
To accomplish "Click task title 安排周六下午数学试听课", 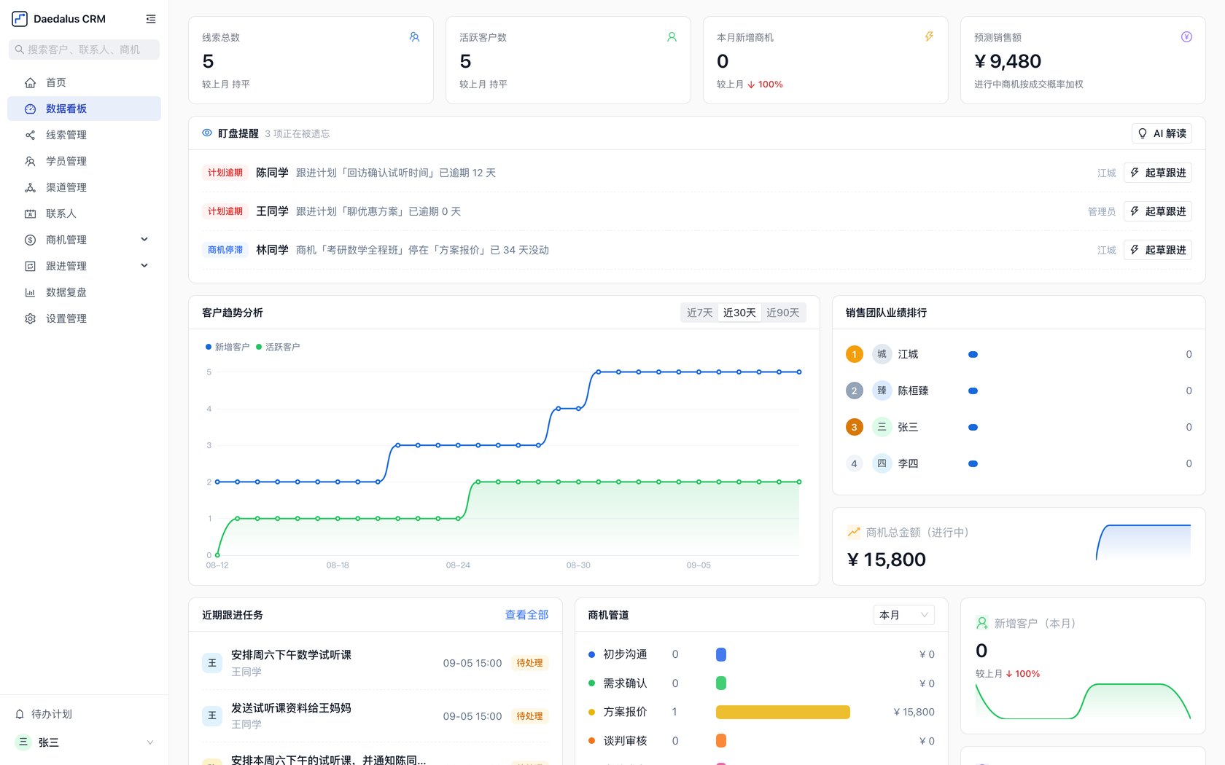I will pos(291,655).
